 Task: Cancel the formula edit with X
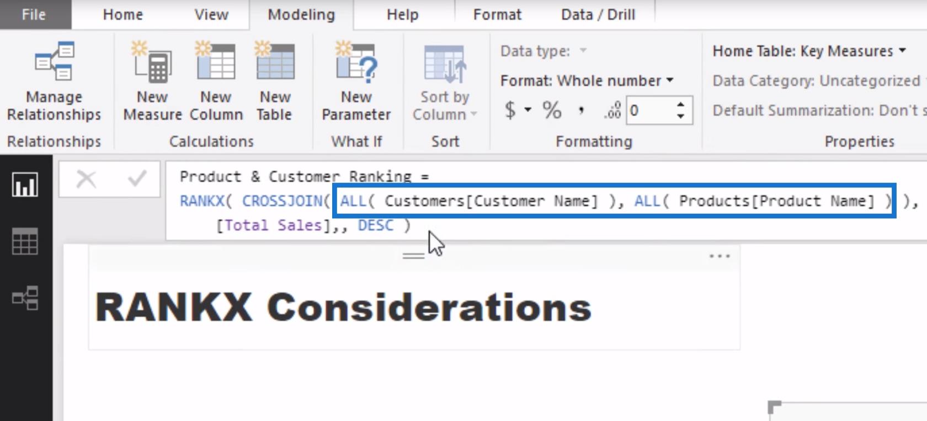pyautogui.click(x=86, y=179)
